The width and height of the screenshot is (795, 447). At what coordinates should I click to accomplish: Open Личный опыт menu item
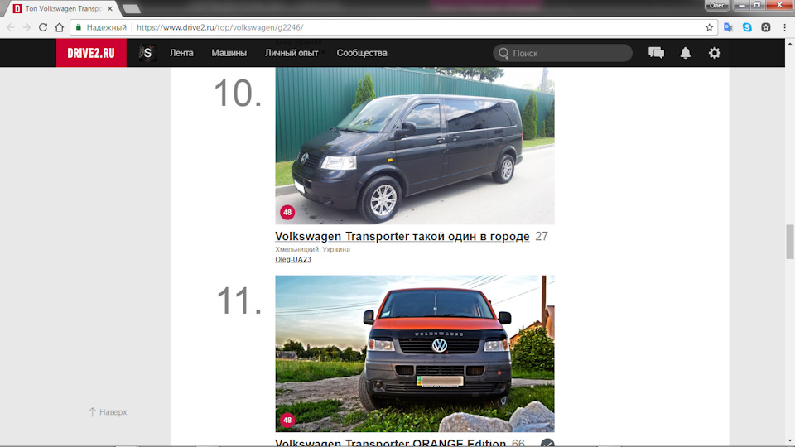point(291,53)
